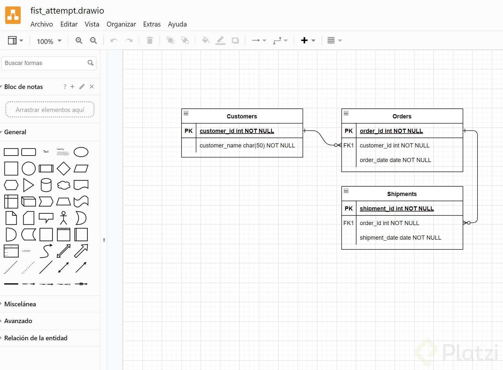Collapse the Orders table header
The height and width of the screenshot is (370, 503).
pyautogui.click(x=346, y=113)
